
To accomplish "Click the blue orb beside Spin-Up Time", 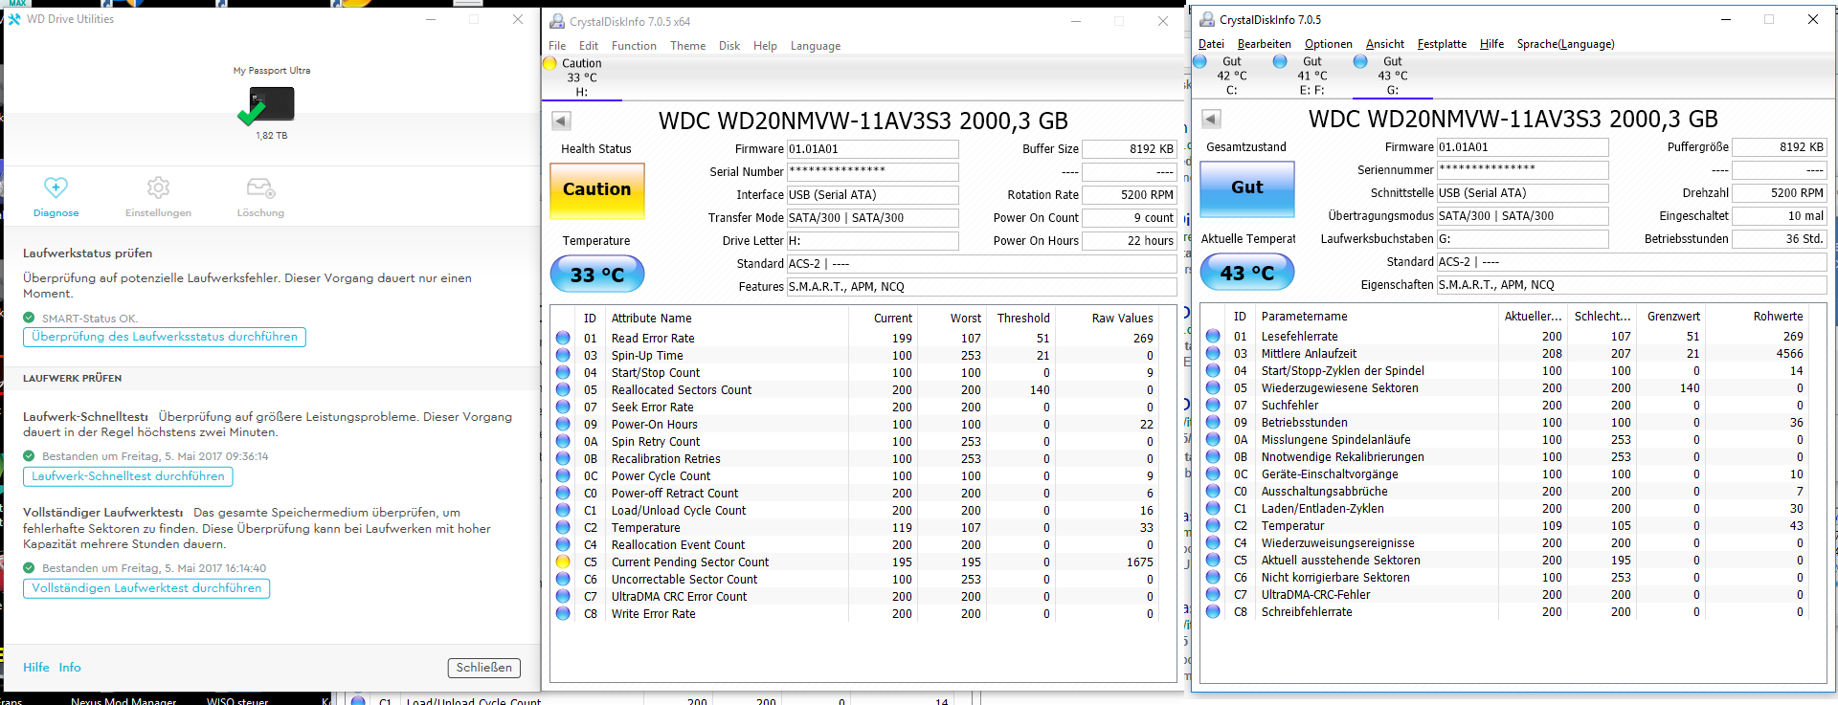I will pyautogui.click(x=563, y=355).
